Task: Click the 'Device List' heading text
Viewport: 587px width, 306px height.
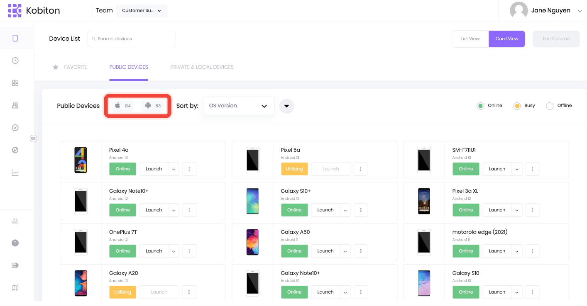Action: click(x=64, y=39)
